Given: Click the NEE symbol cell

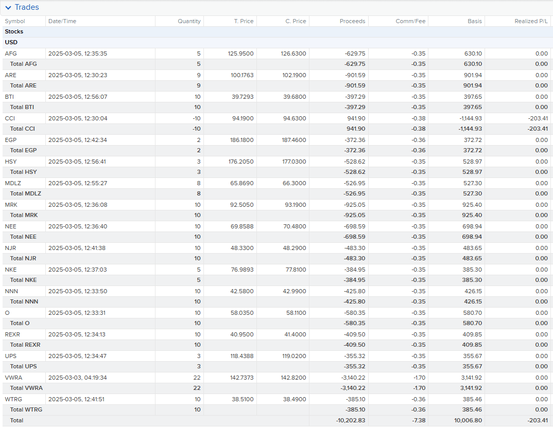Looking at the screenshot, I should pyautogui.click(x=11, y=226).
